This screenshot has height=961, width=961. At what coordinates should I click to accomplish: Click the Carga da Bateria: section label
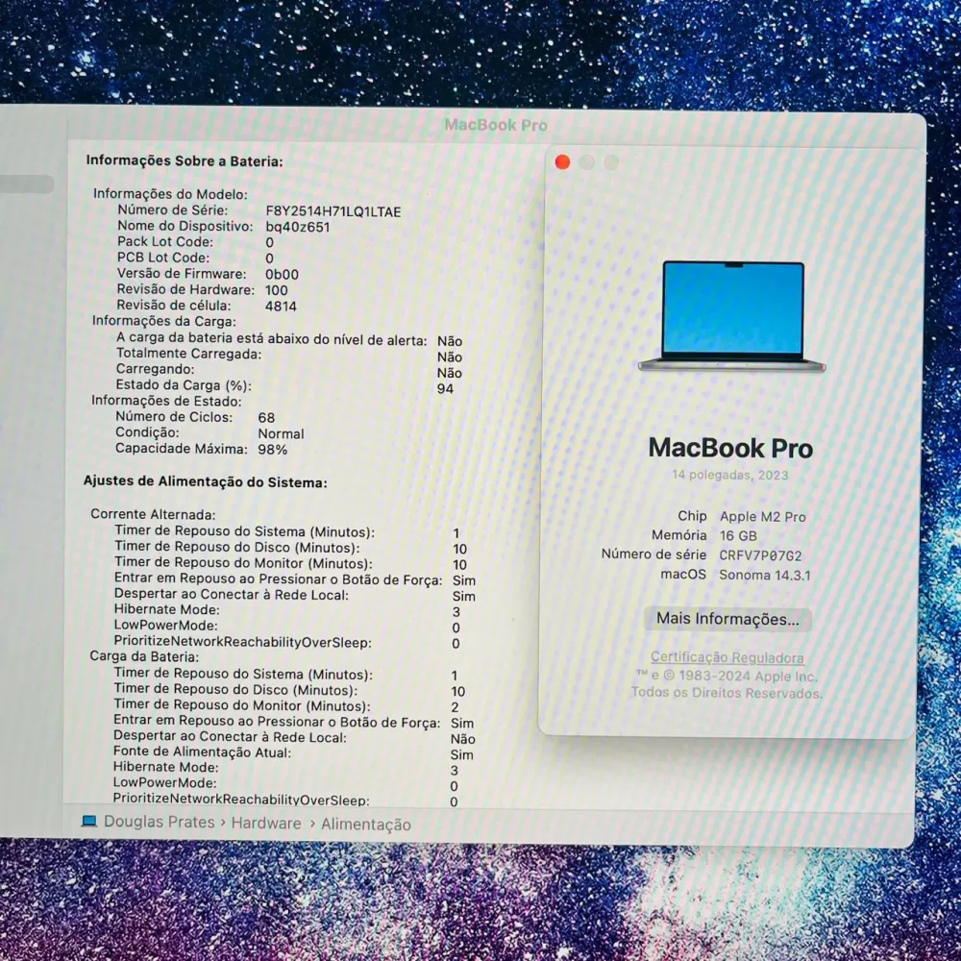coord(145,657)
